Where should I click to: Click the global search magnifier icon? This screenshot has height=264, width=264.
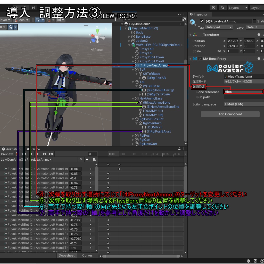pyautogui.click(x=222, y=8)
